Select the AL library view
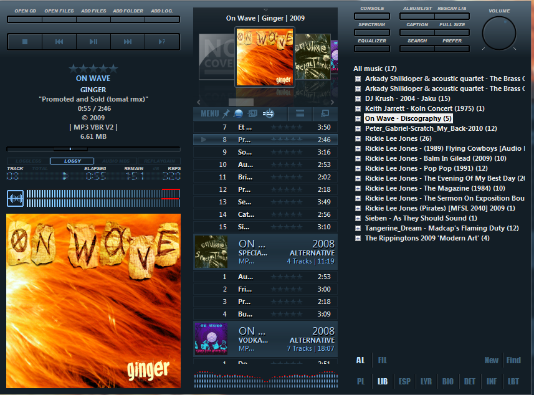The height and width of the screenshot is (395, 534). pos(360,360)
